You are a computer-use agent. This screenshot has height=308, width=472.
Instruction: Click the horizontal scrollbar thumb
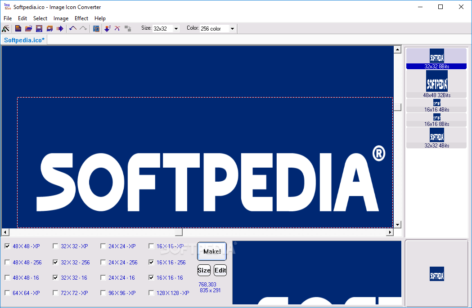click(179, 232)
